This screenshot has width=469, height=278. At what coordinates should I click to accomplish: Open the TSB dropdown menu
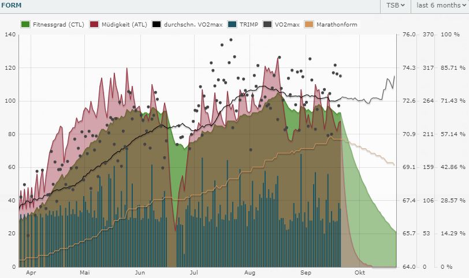(x=394, y=5)
